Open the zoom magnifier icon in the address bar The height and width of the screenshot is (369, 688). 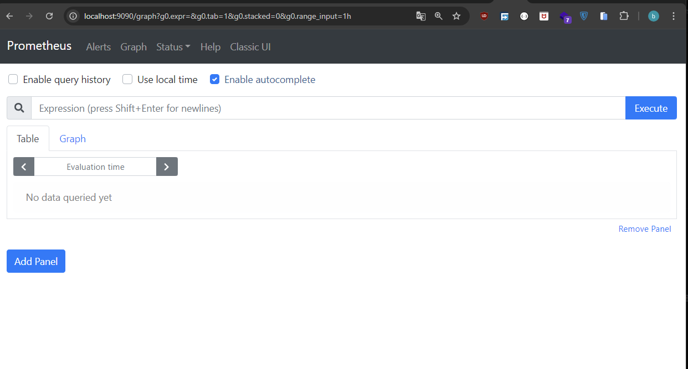pos(439,16)
